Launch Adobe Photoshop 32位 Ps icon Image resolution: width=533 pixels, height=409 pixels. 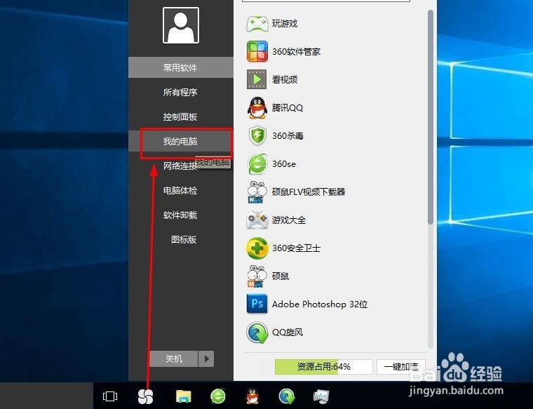coord(257,304)
